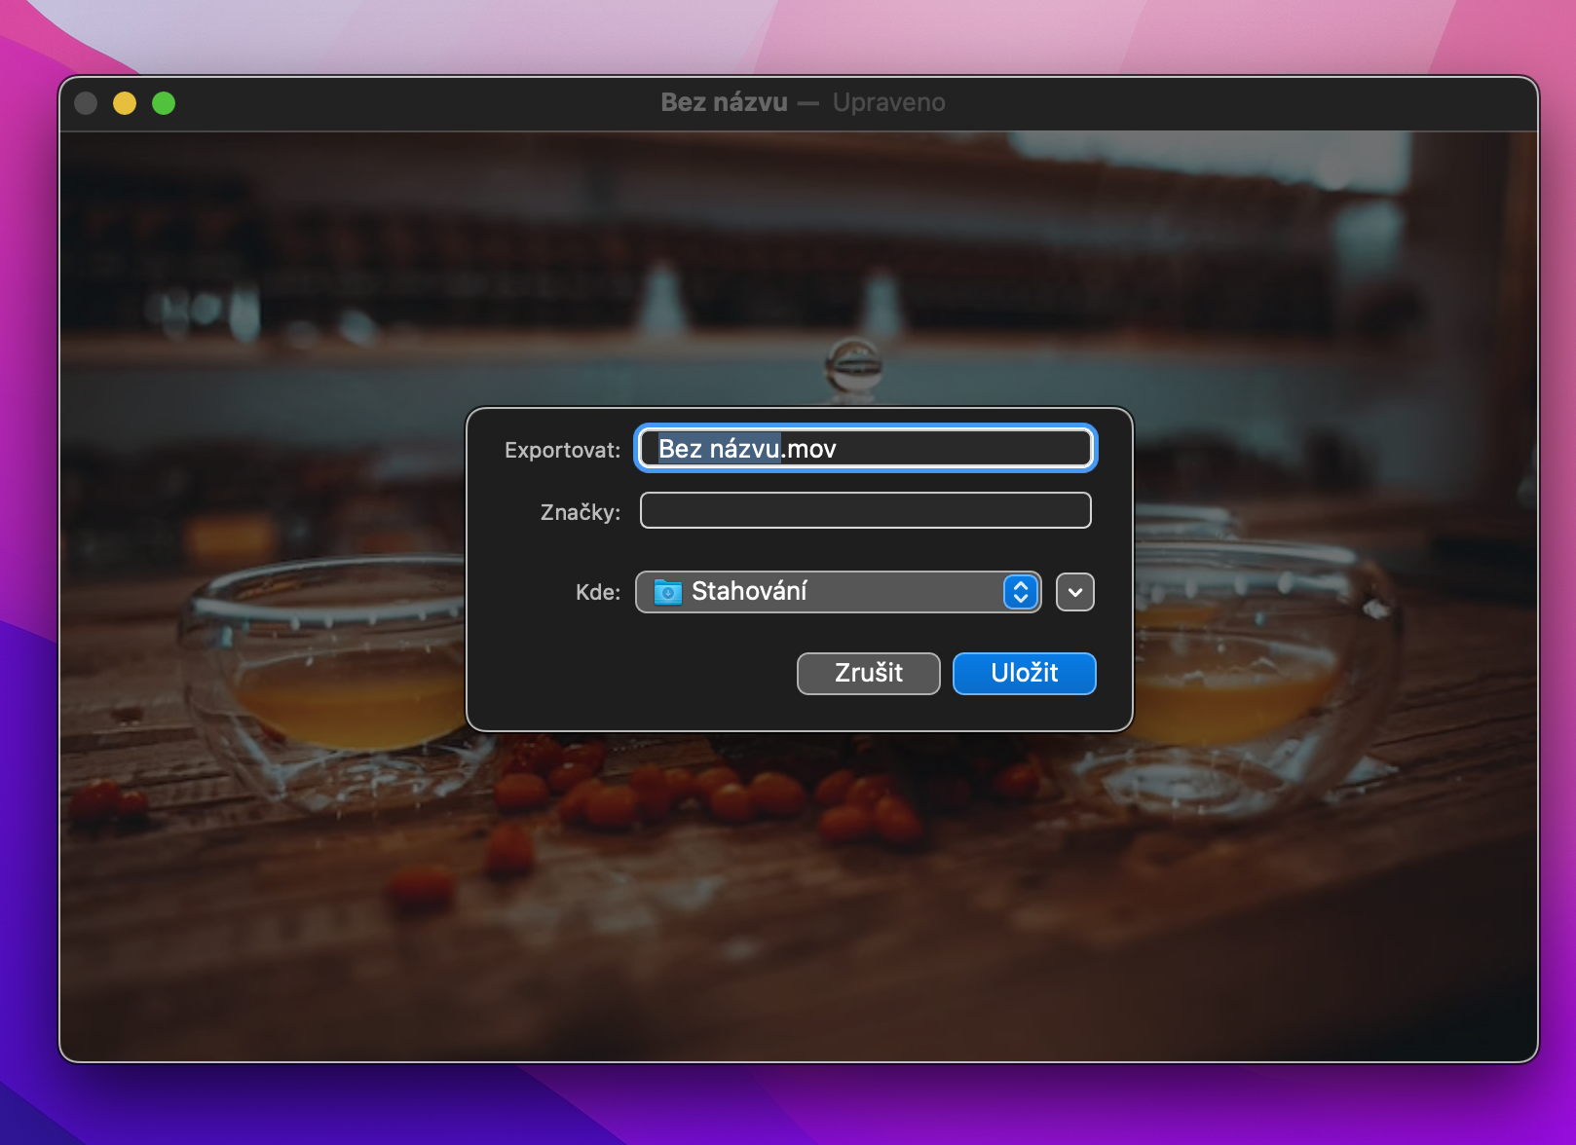
Task: Minimize the Bez názvu window
Action: pyautogui.click(x=125, y=103)
